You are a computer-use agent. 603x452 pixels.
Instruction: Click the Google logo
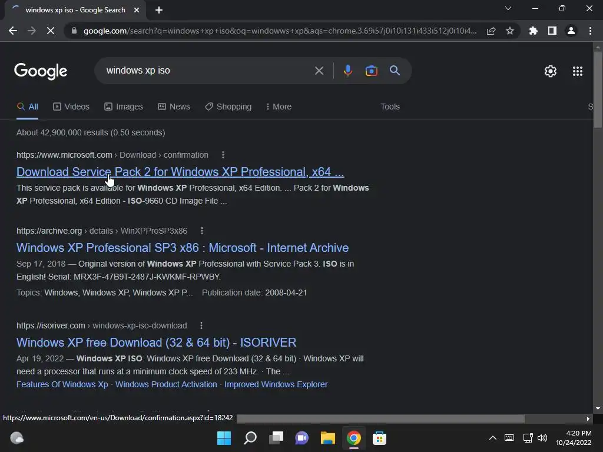click(41, 71)
